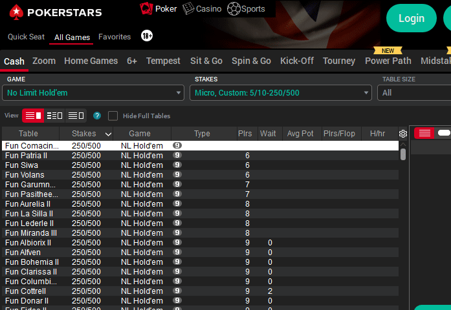Click the PokerStars logo
The height and width of the screenshot is (310, 451).
(x=56, y=12)
